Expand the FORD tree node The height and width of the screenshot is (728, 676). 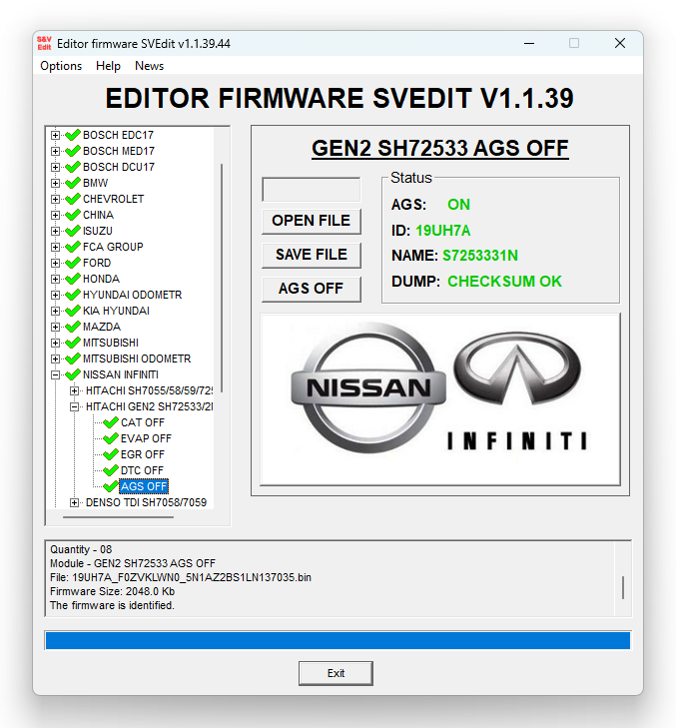55,263
